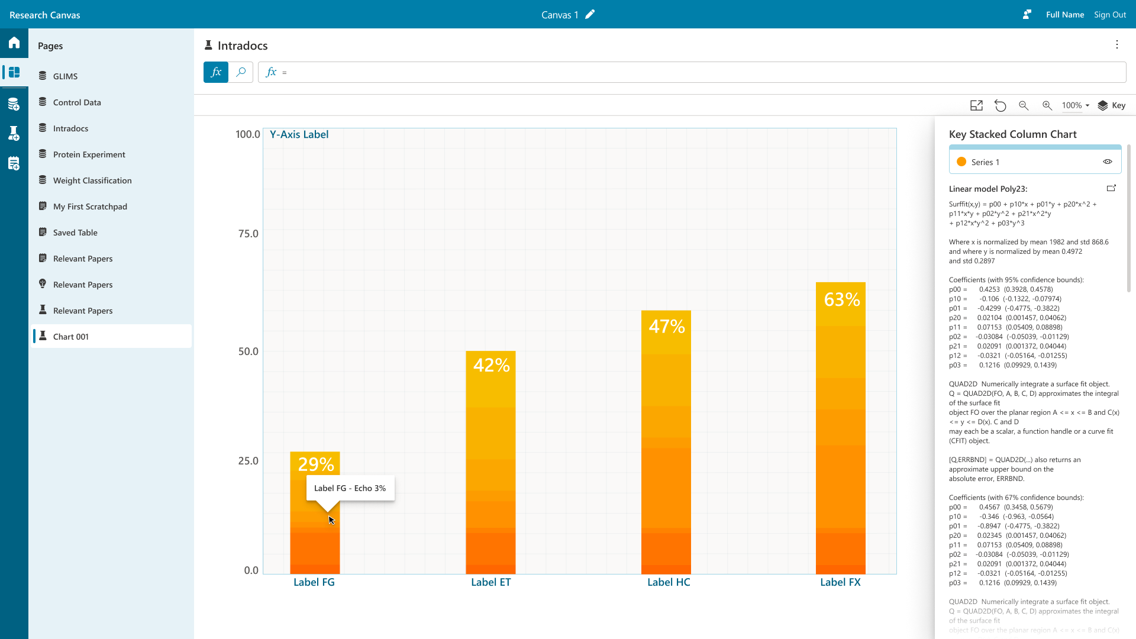Screen dimensions: 1136x639
Task: Click the add experiment flask icon
Action: pos(14,133)
